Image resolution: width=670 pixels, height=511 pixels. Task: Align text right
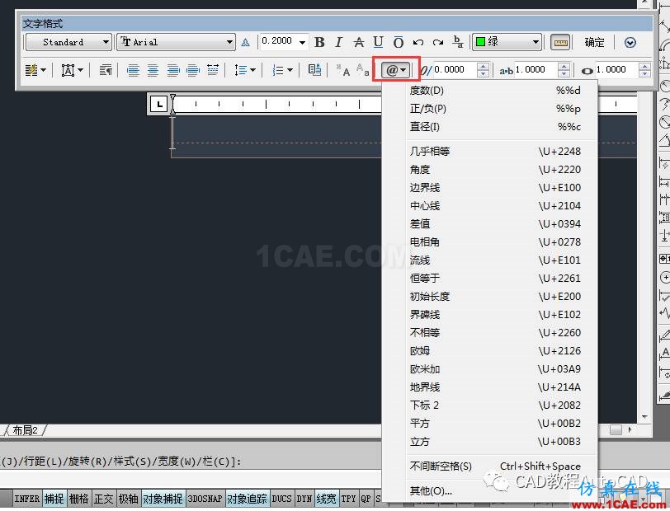(172, 69)
